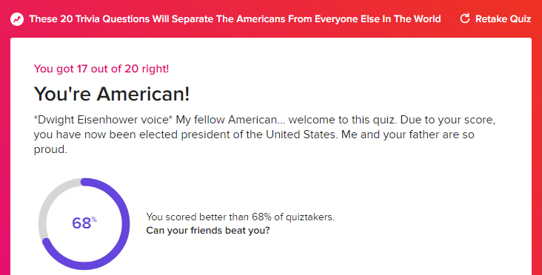Click the gray unfilled part of the progress ring
This screenshot has height=275, width=542.
[x=47, y=203]
